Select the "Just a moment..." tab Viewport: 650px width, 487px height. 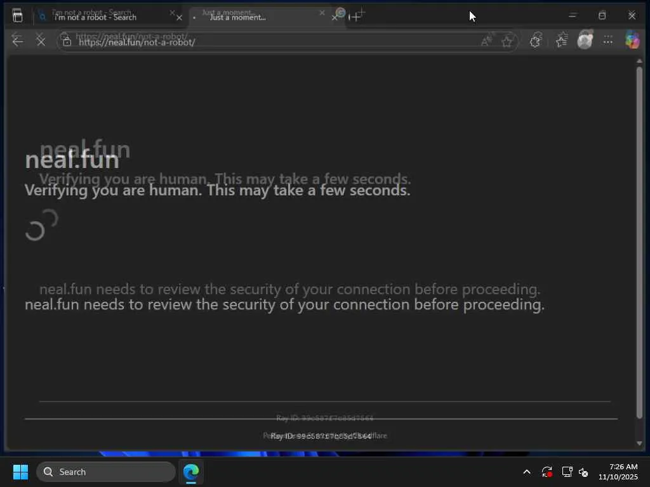point(265,17)
